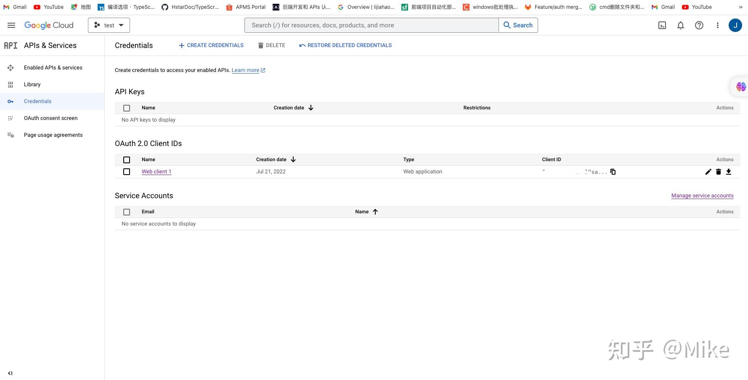Download the Web client 1 JSON
The height and width of the screenshot is (380, 748).
click(729, 172)
